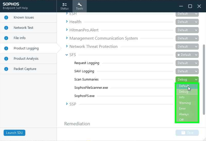Screen dimensions: 206x141
Task: Open the Packet Capture page
Action: click(x=25, y=69)
